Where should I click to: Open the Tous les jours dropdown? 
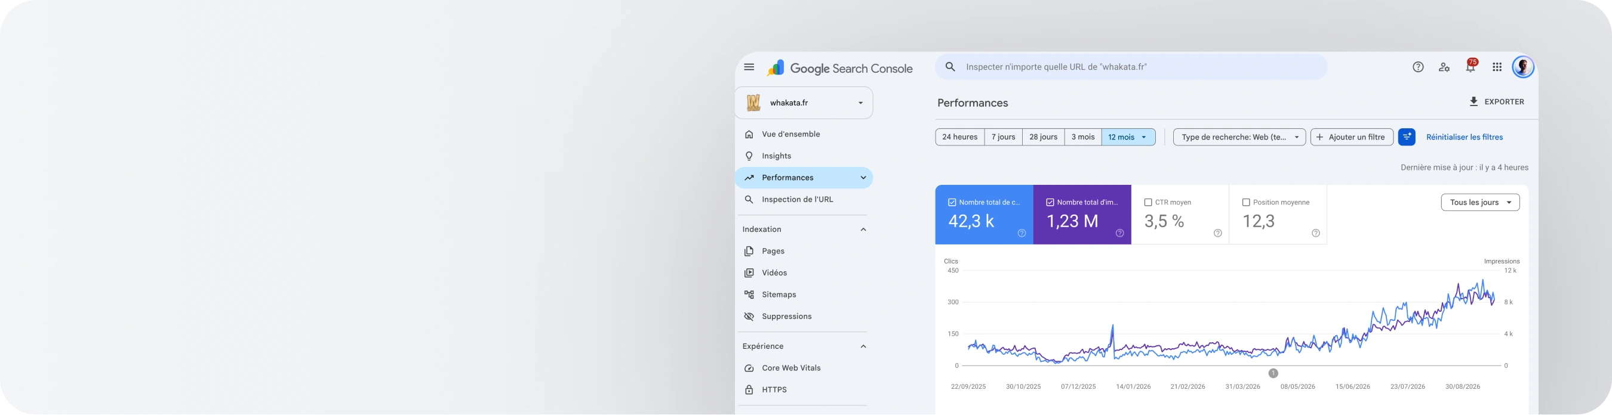(1480, 203)
